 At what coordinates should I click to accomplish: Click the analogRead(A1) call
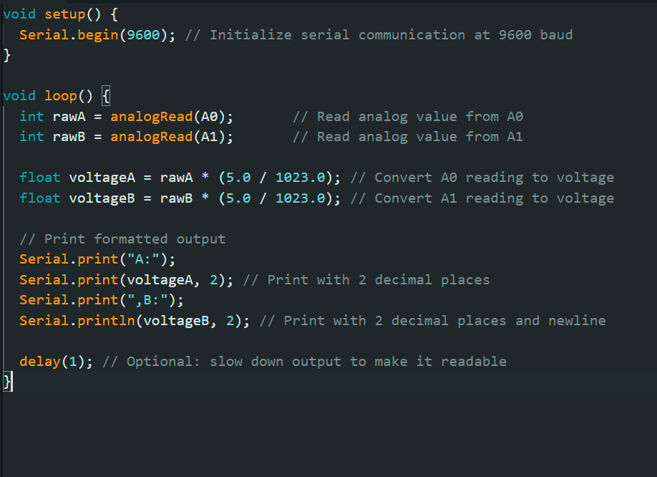(x=172, y=136)
